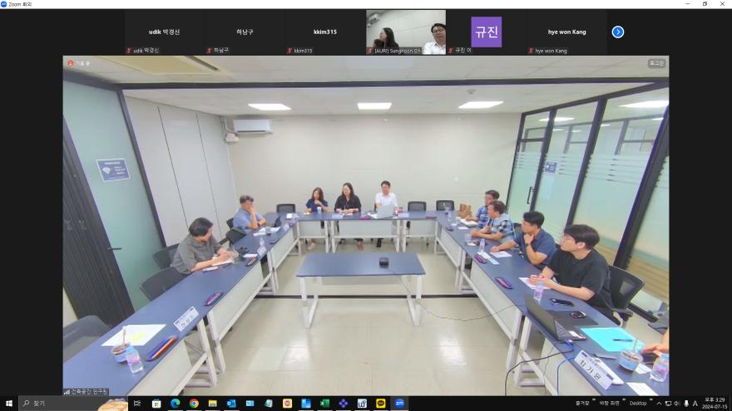732x411 pixels.
Task: Open volume control in system tray
Action: [677, 404]
